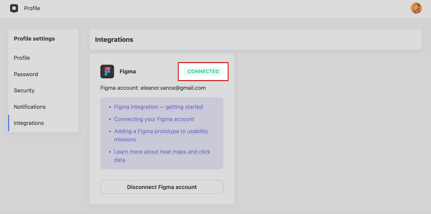
Task: Click the app logo icon in header
Action: 14,8
